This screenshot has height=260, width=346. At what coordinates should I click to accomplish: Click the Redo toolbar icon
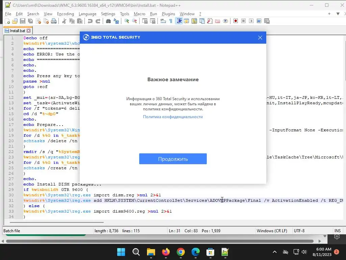[98, 21]
